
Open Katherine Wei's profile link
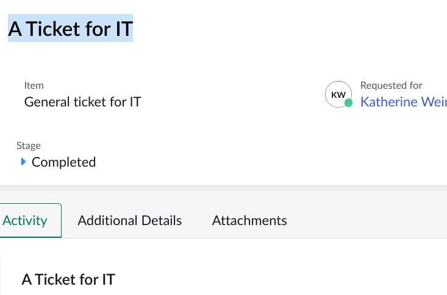click(403, 102)
